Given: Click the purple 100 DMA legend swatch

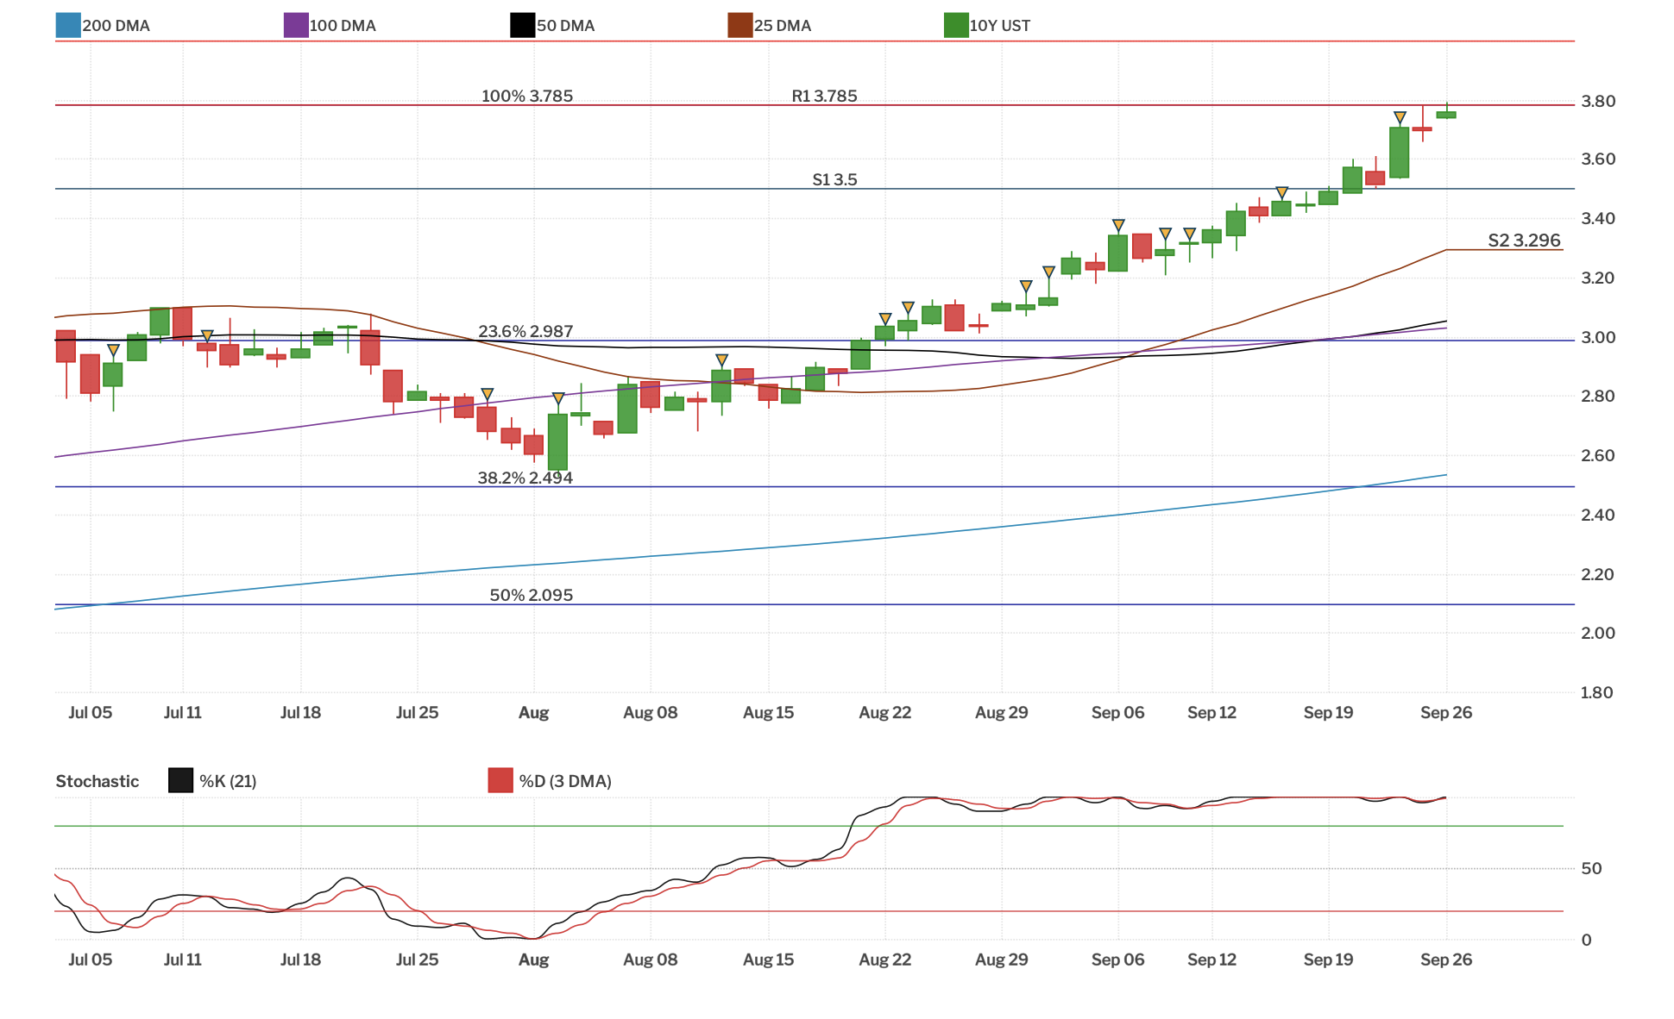Looking at the screenshot, I should click(296, 25).
